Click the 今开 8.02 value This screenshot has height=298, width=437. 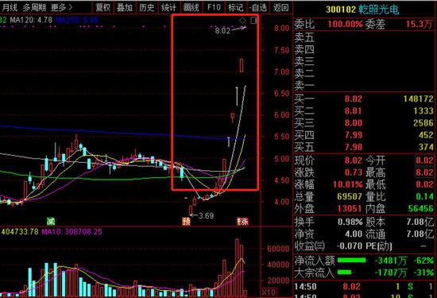coord(424,161)
